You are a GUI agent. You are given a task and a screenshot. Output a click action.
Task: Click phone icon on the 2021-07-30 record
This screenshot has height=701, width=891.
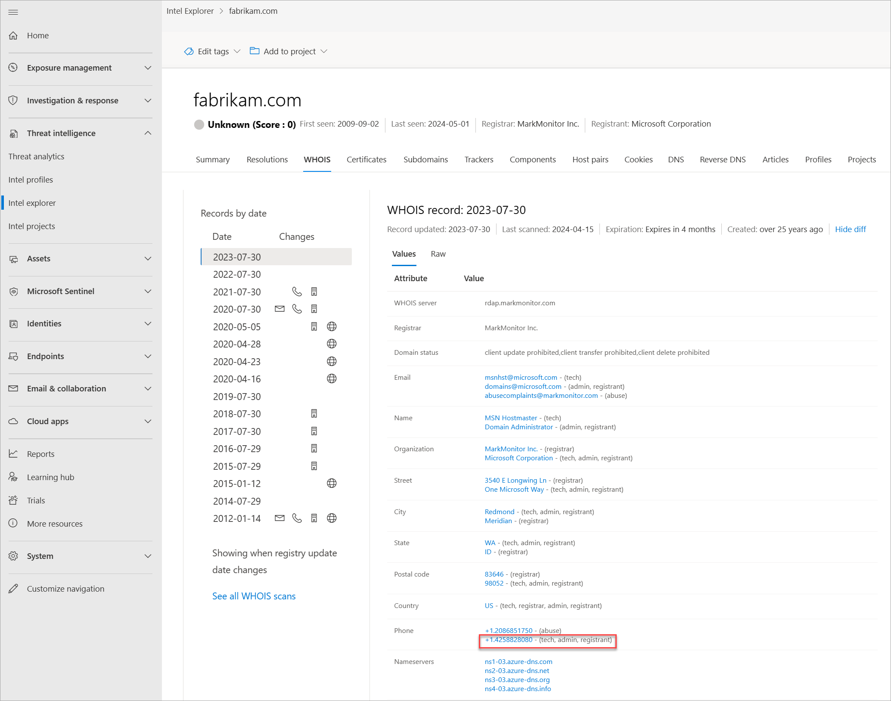pos(297,292)
